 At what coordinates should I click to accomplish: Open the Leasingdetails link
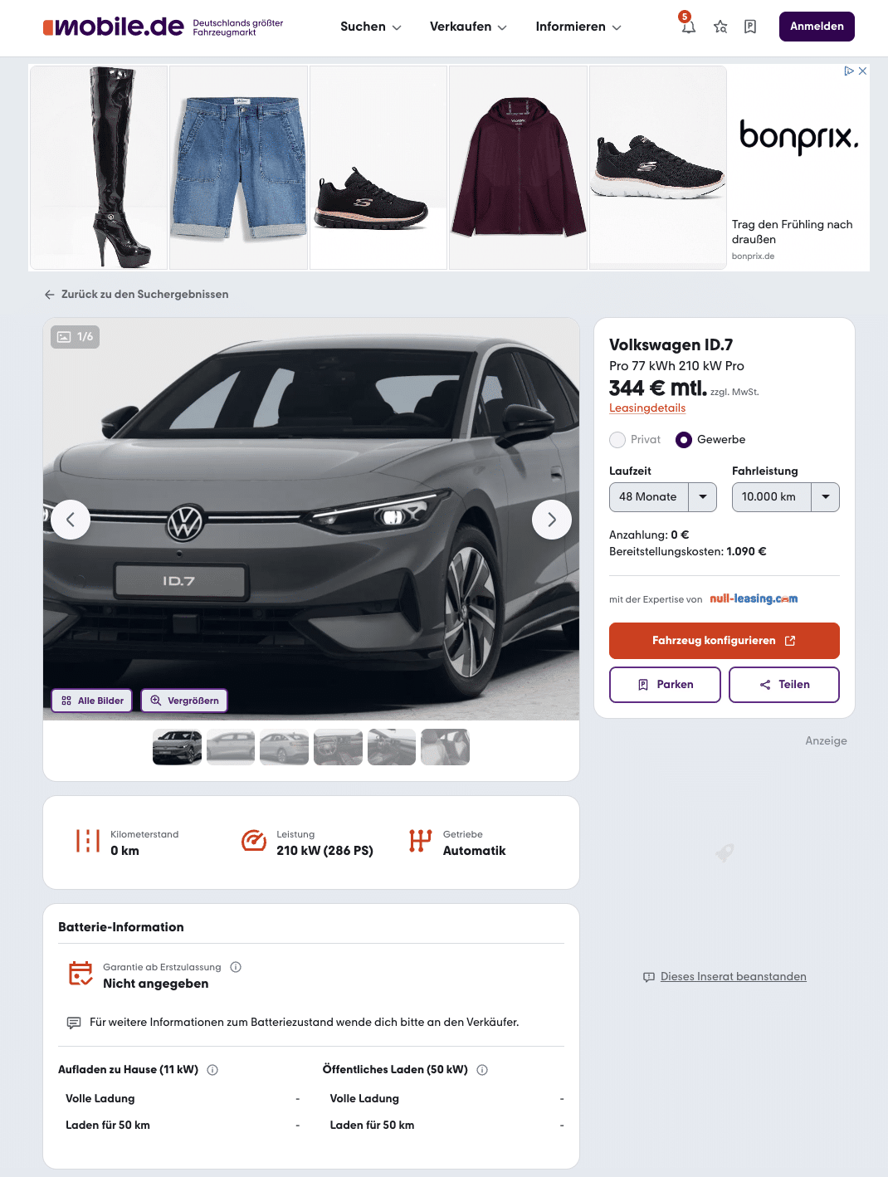(647, 408)
